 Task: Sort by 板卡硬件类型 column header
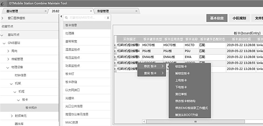click(x=152, y=39)
